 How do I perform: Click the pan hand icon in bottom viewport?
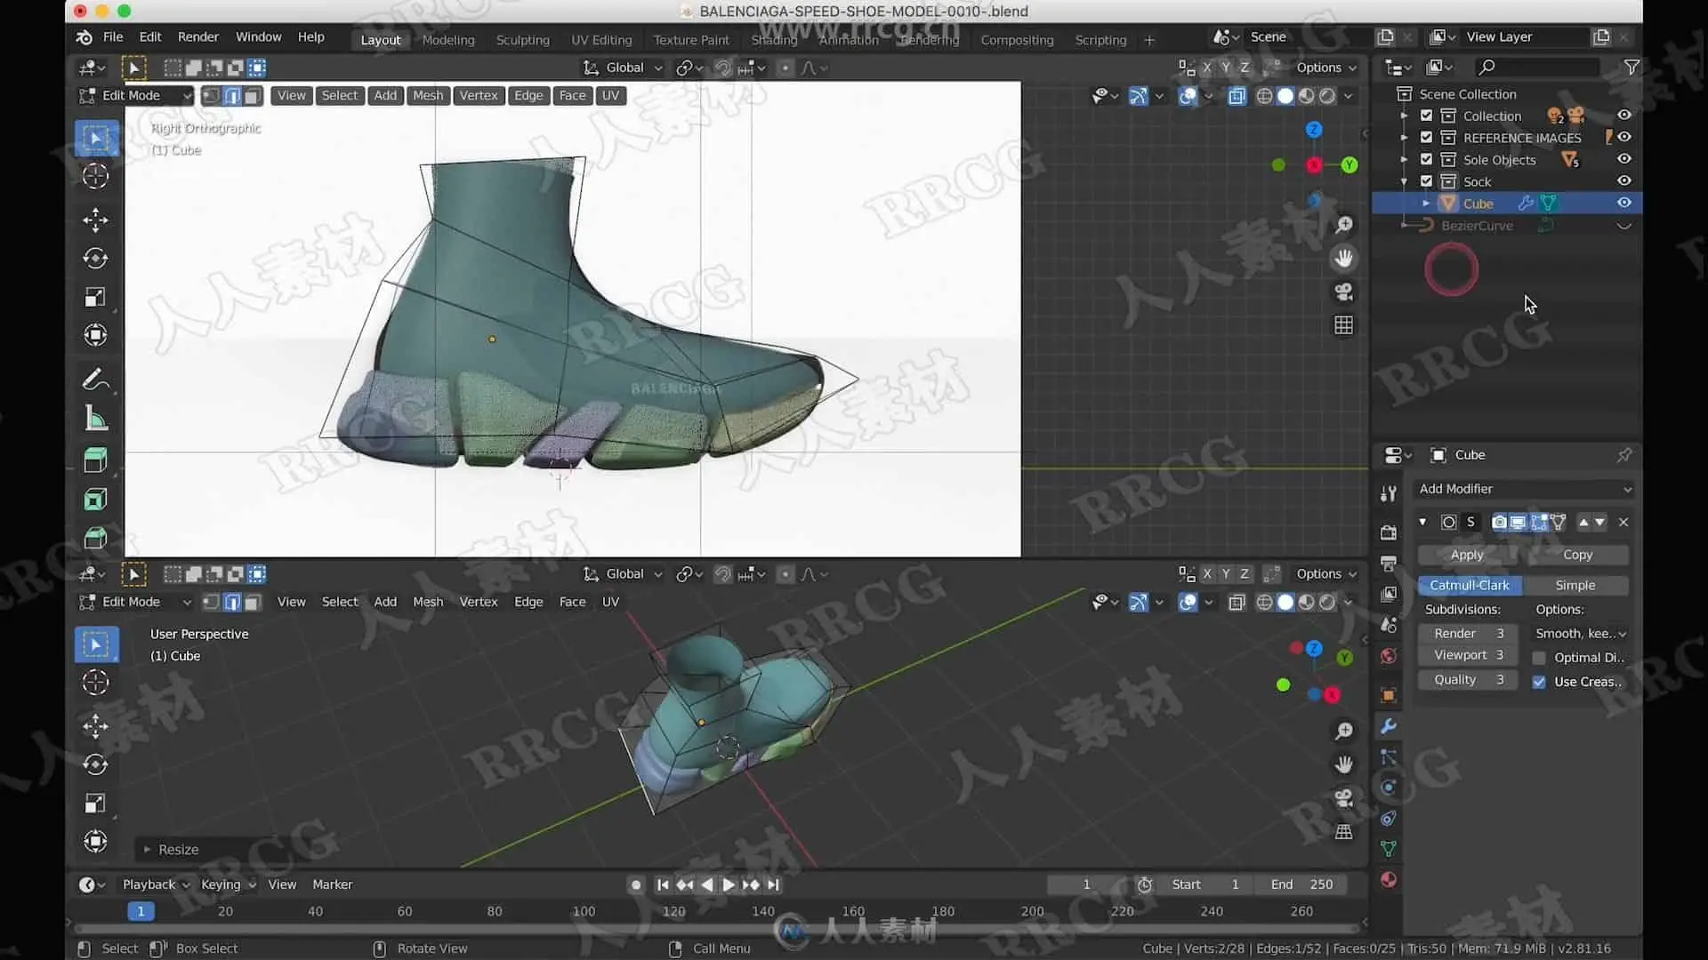[x=1343, y=764]
